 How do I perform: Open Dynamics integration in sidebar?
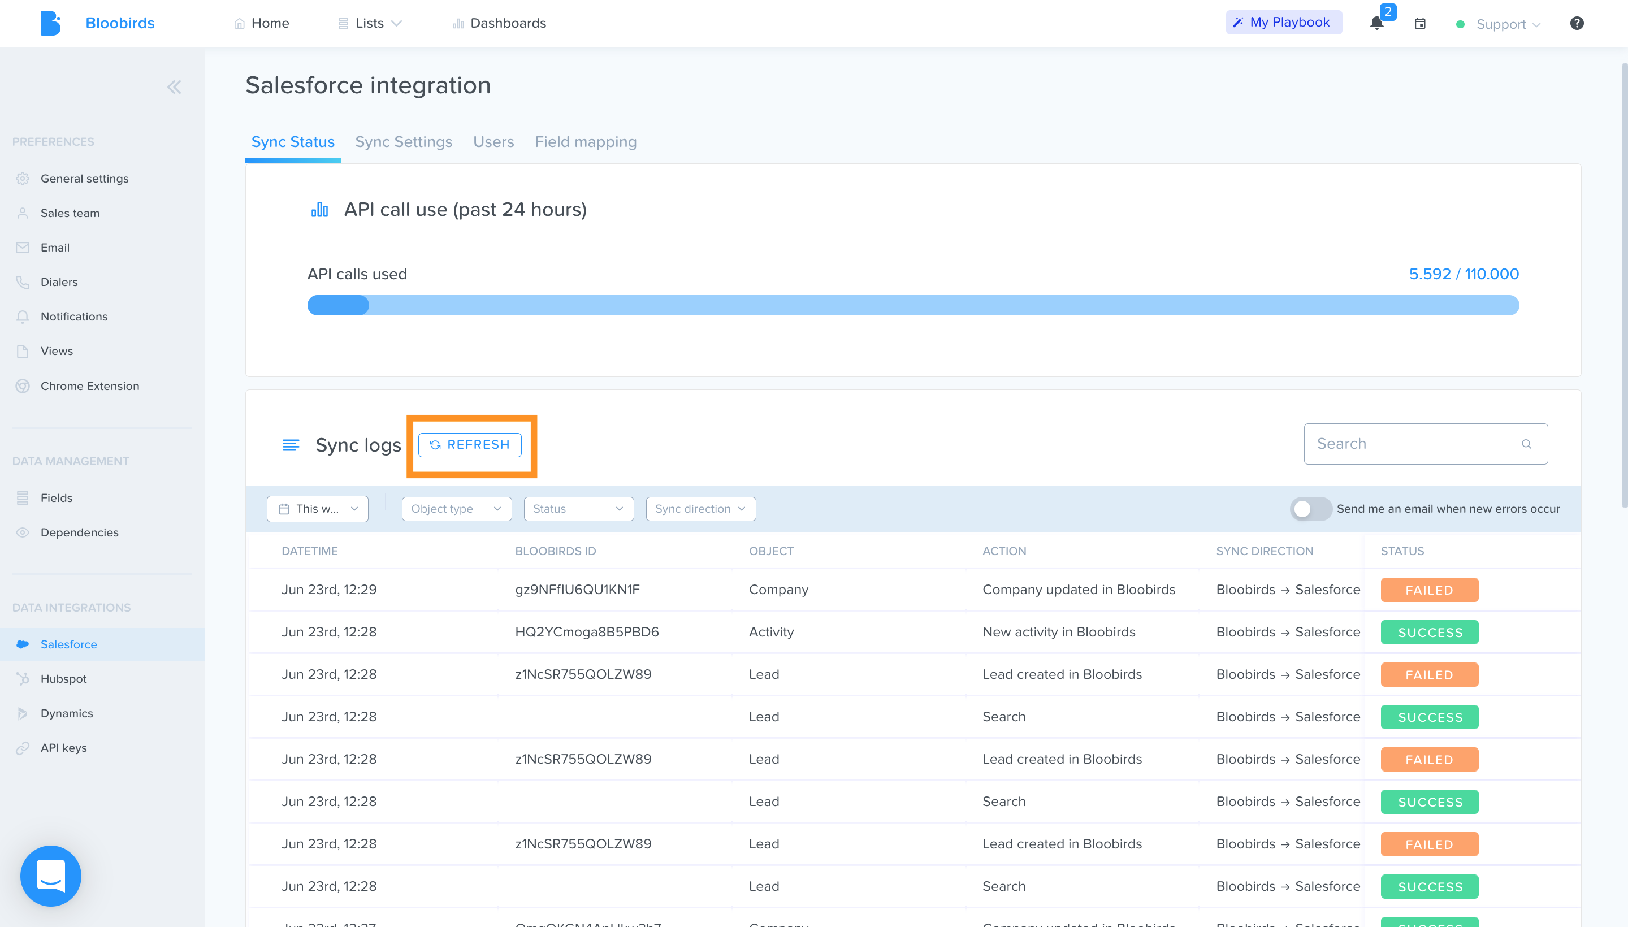pos(67,713)
